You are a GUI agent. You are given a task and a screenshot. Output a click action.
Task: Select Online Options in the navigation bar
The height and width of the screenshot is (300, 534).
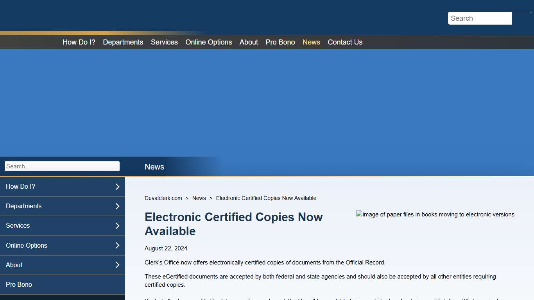click(x=208, y=42)
